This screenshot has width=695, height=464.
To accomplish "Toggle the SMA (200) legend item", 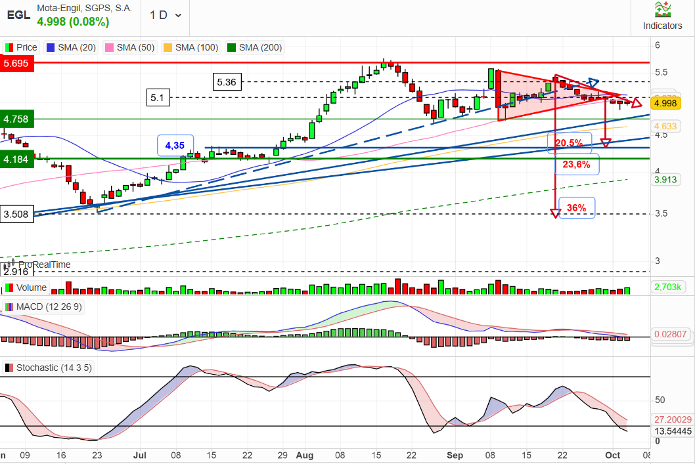I will point(254,47).
